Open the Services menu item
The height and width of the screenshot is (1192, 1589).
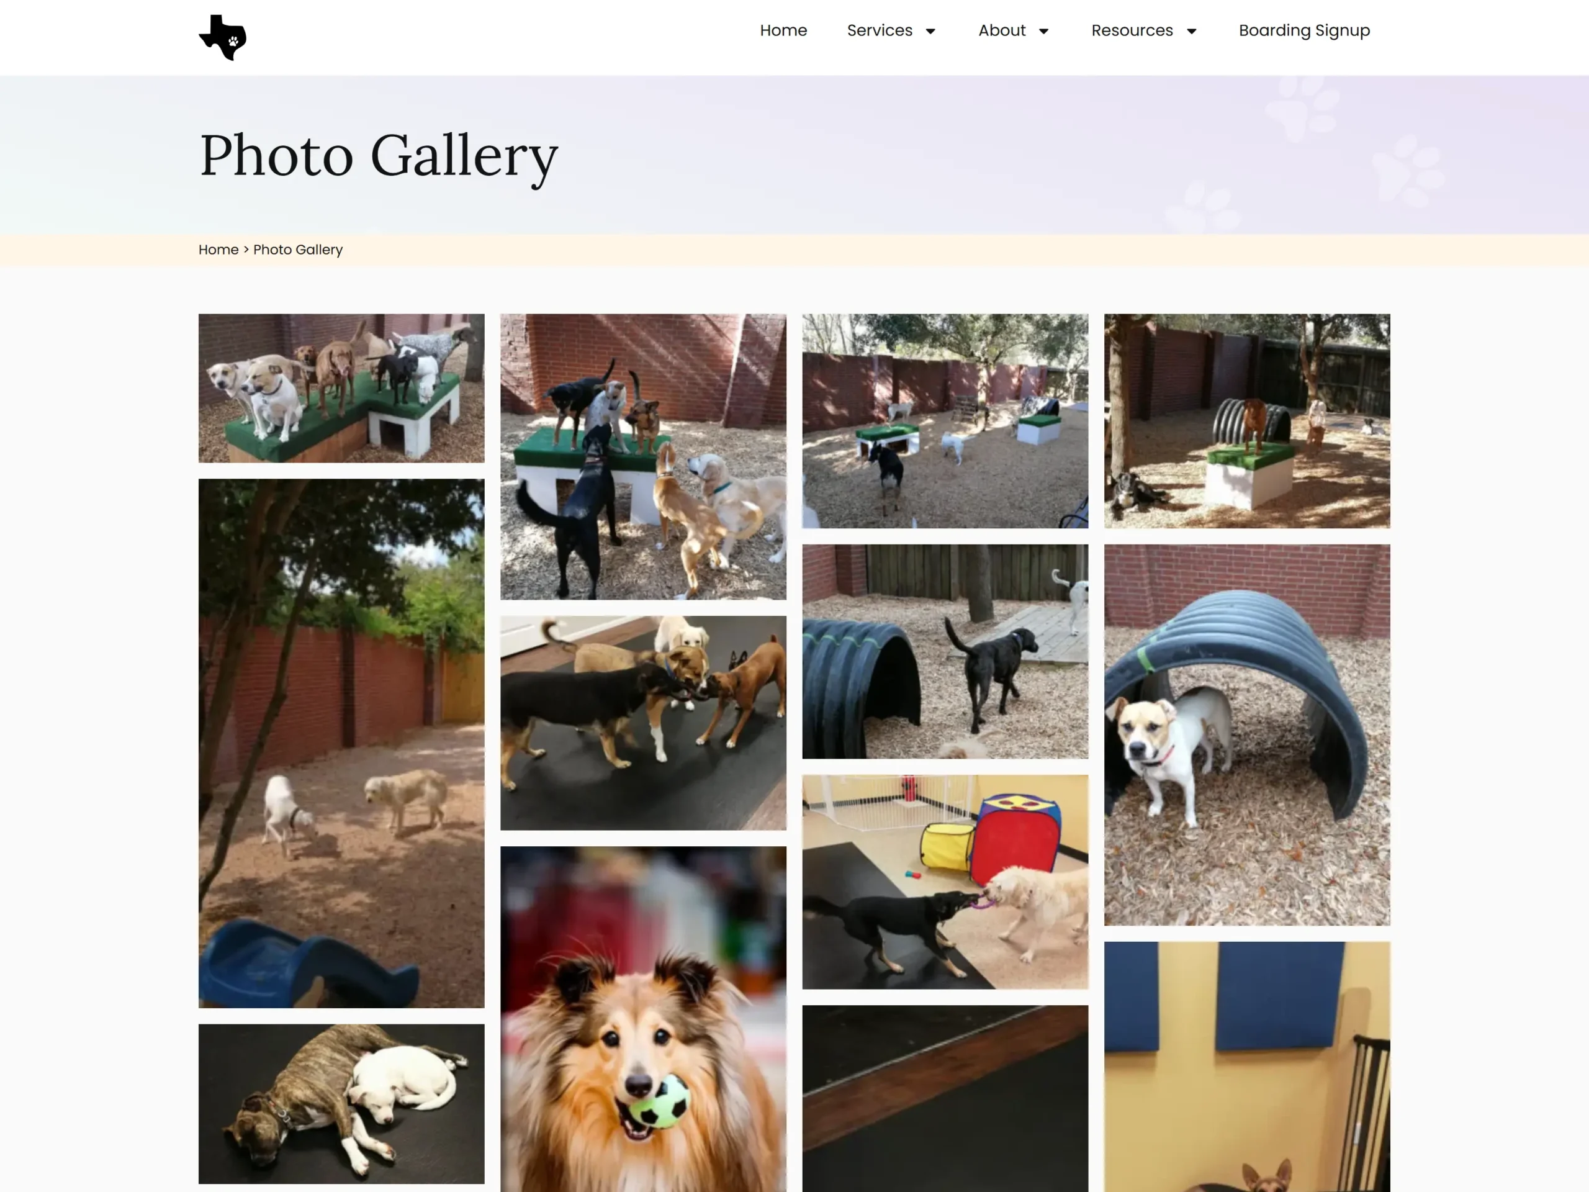[880, 30]
